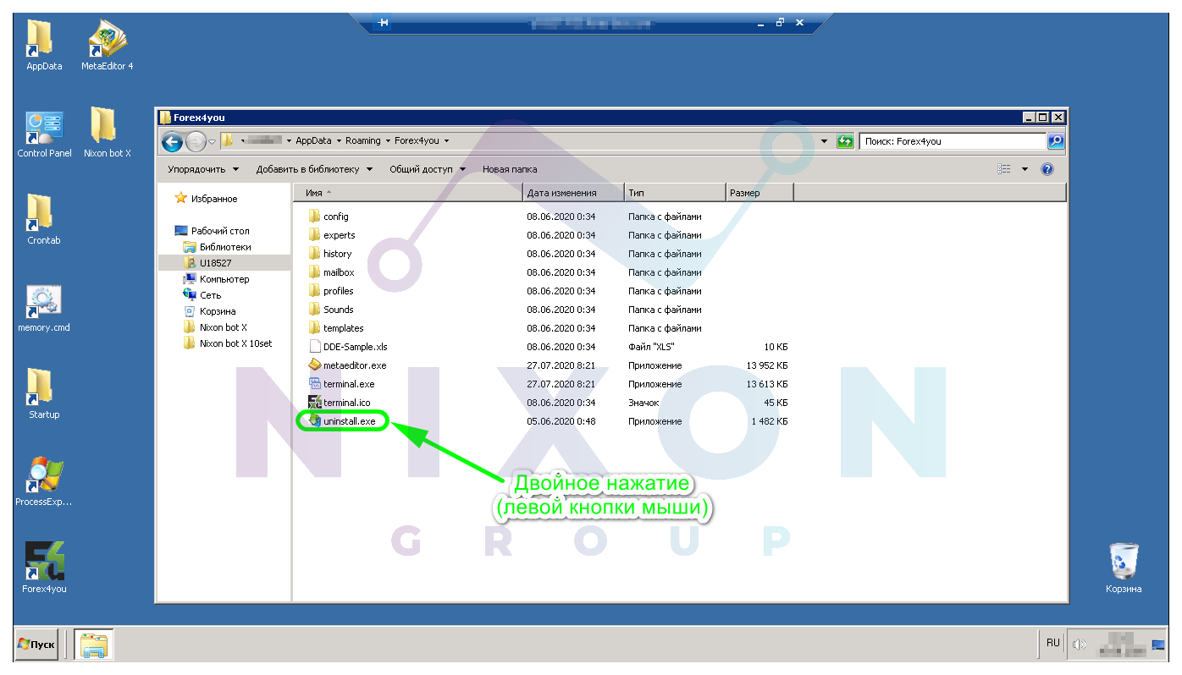Expand the arrow after Roaming in the address bar

click(388, 141)
